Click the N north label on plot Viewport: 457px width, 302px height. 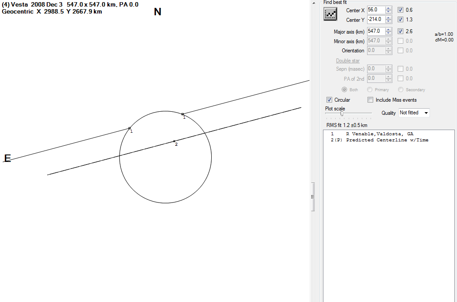(x=158, y=12)
